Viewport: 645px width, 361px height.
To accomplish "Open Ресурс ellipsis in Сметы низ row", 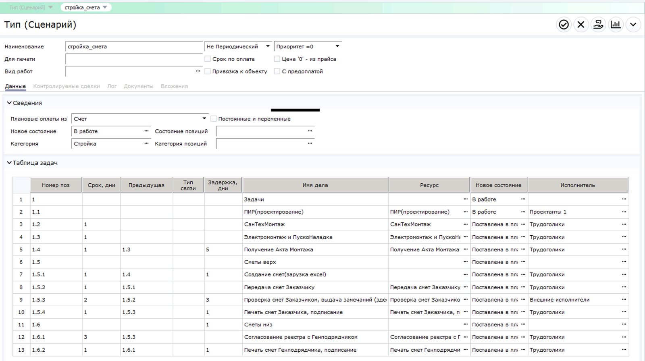I will (x=466, y=325).
